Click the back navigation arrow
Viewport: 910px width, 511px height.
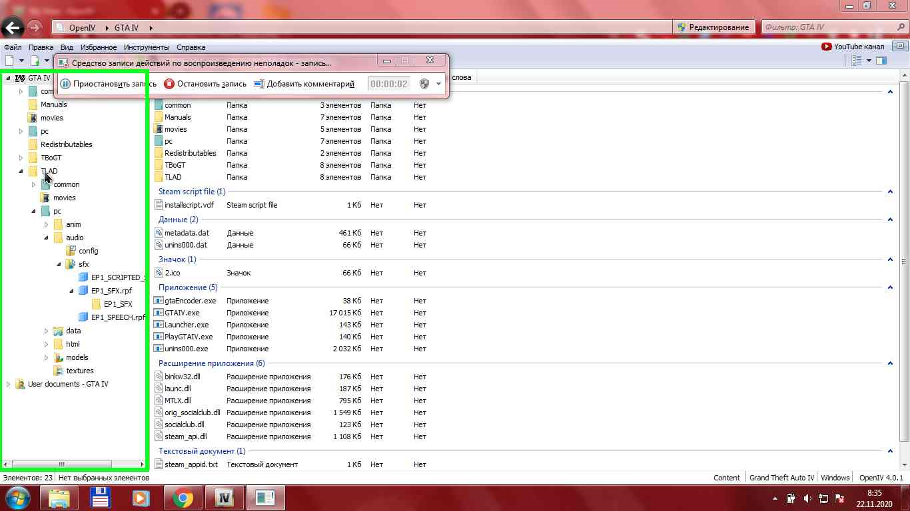pyautogui.click(x=13, y=28)
